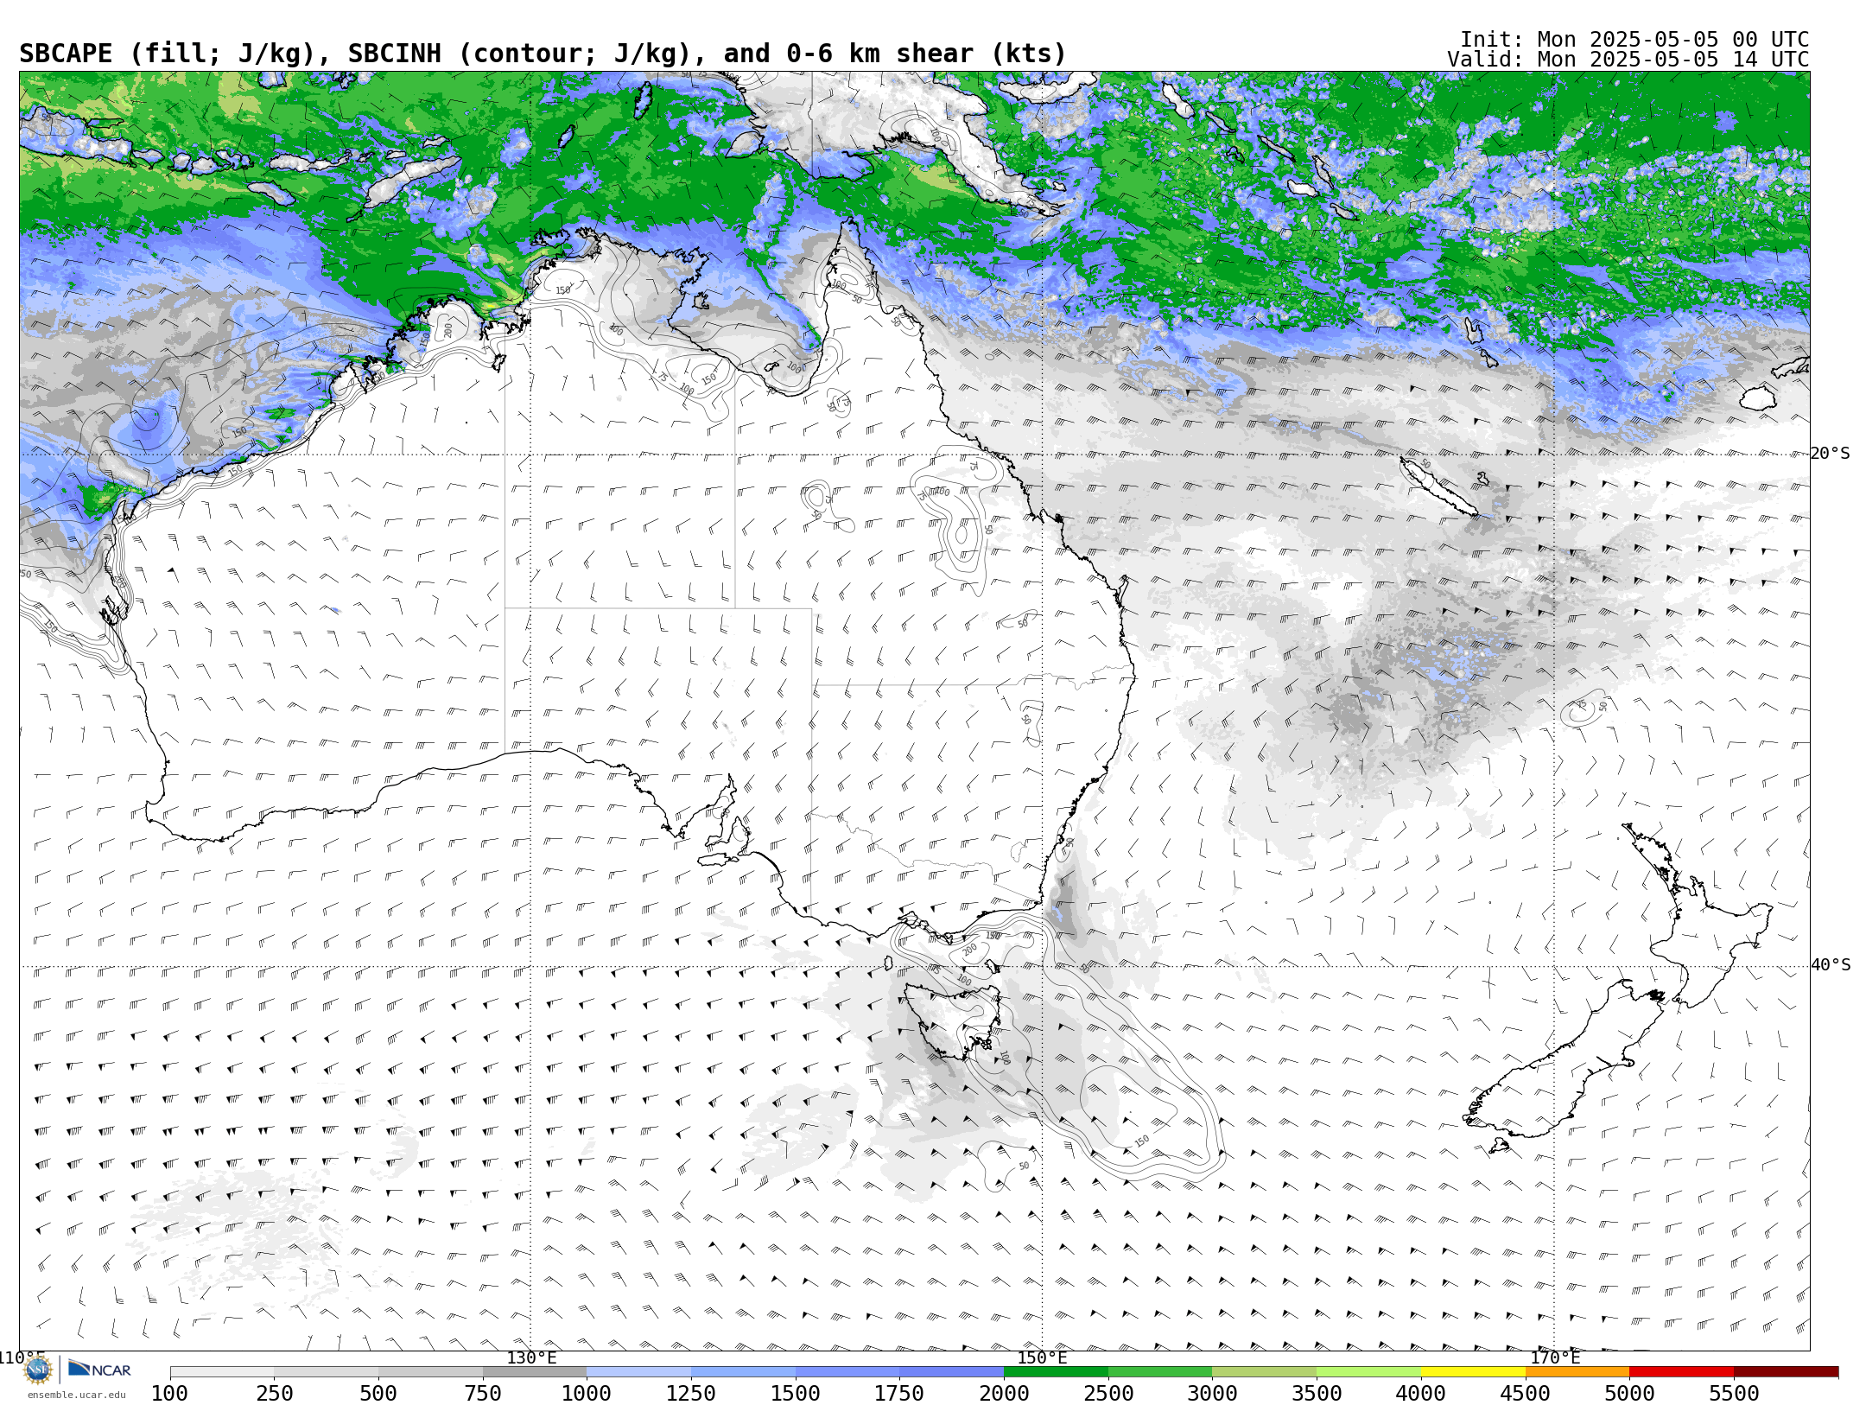
Task: Click the colorbar label '4000'
Action: coord(1421,1394)
